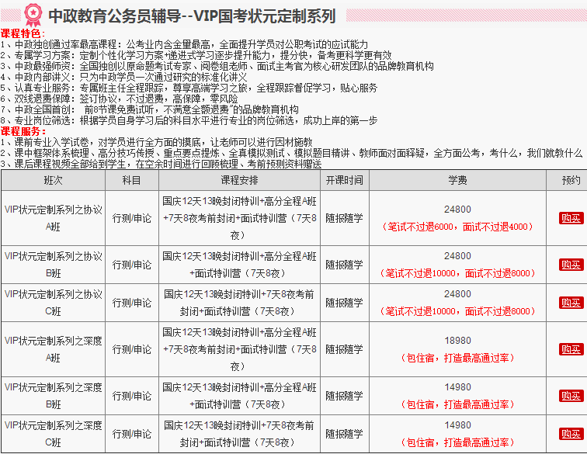Click service line 1 课前专业入学试卷
Image resolution: width=587 pixels, height=454 pixels.
157,143
